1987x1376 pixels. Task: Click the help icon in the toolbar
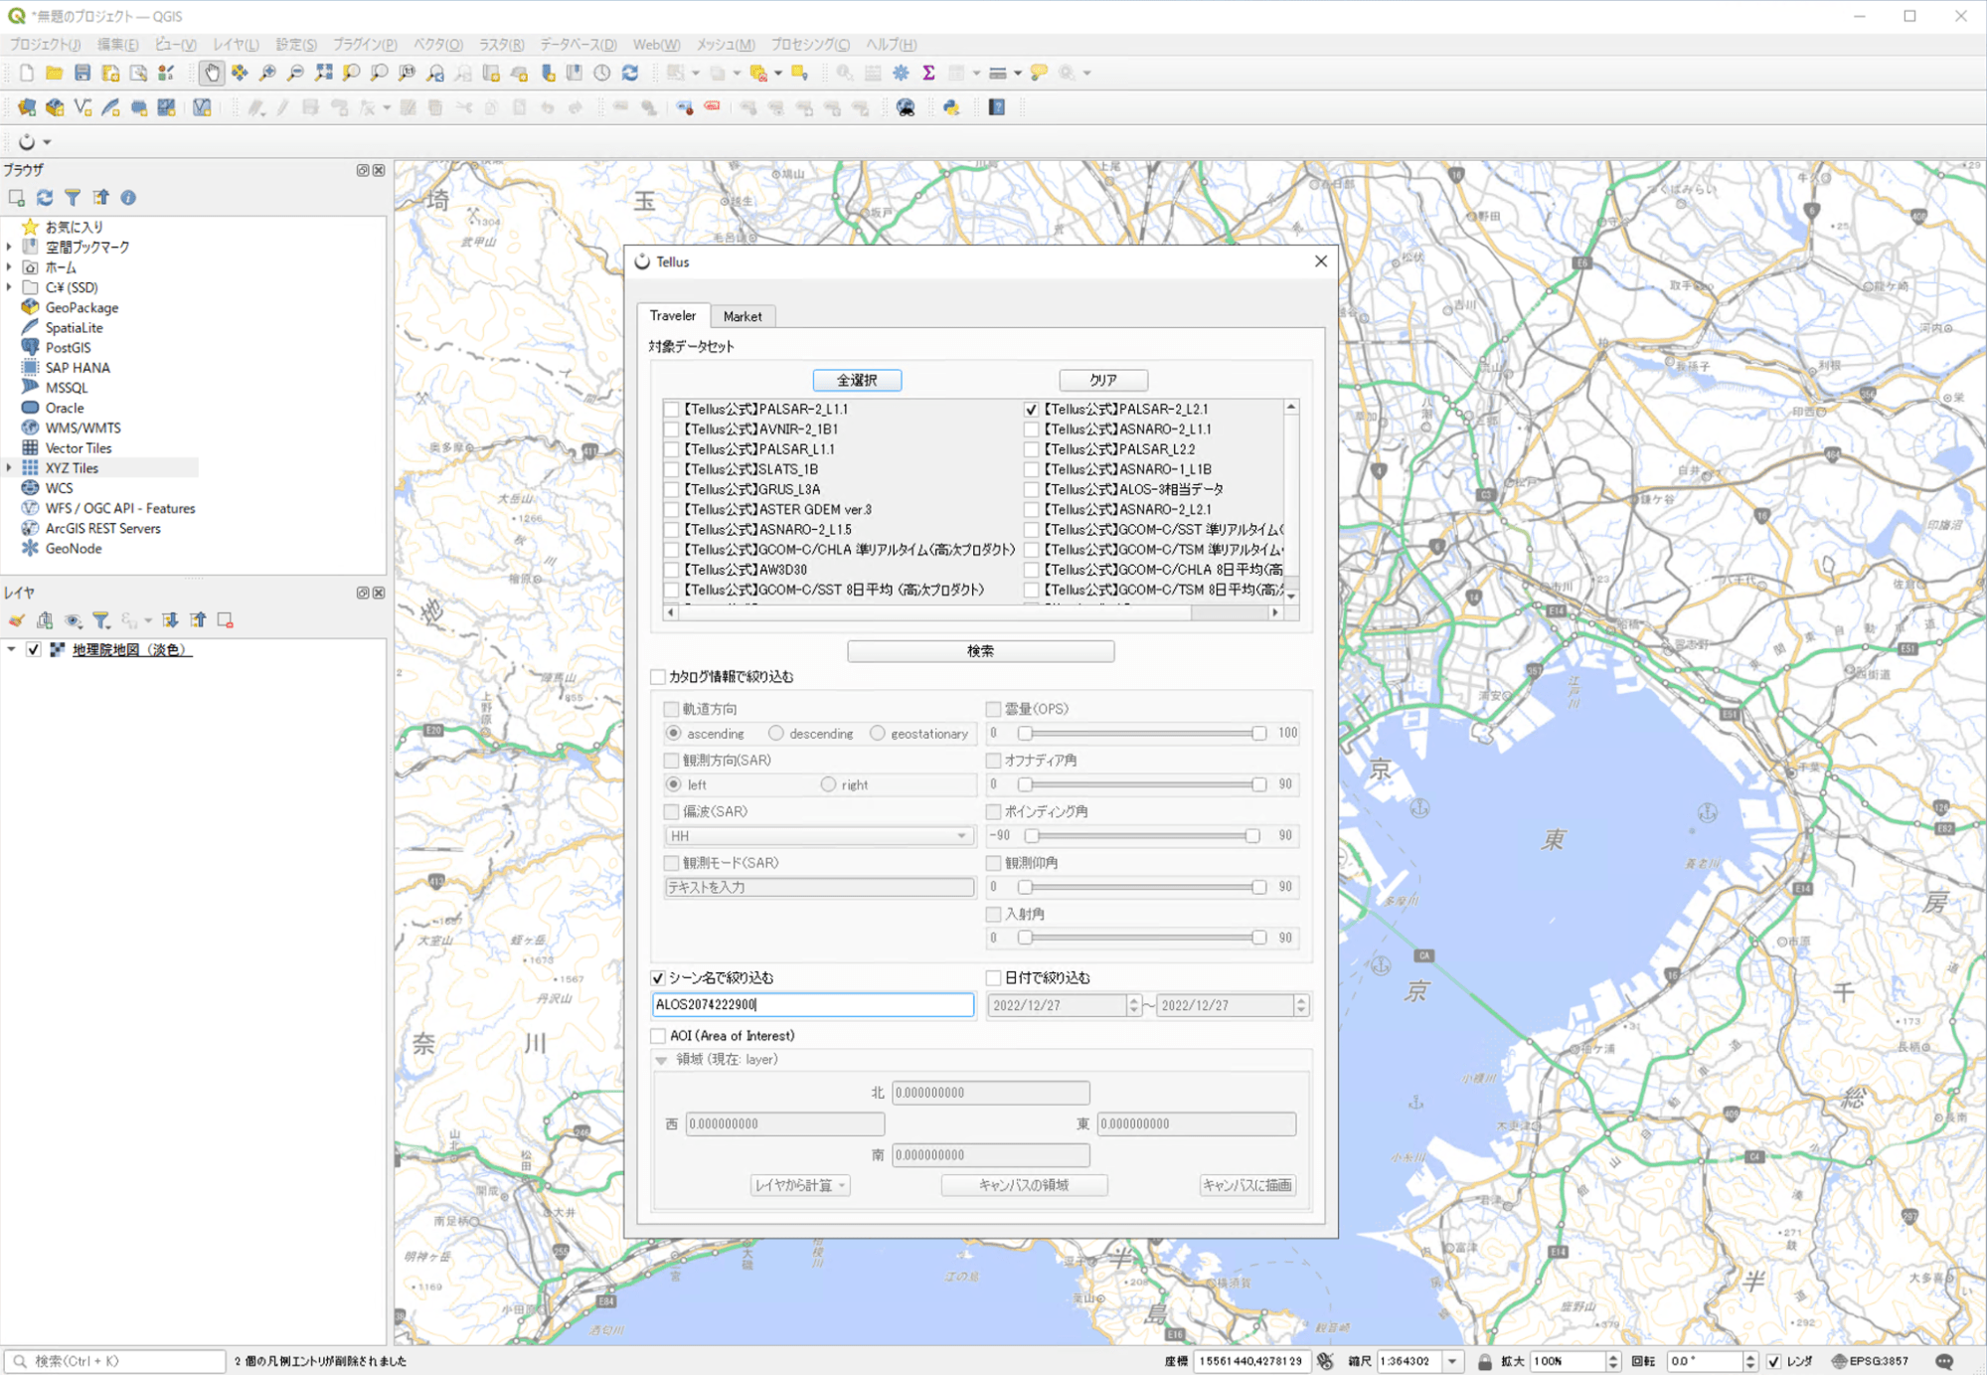[x=997, y=107]
